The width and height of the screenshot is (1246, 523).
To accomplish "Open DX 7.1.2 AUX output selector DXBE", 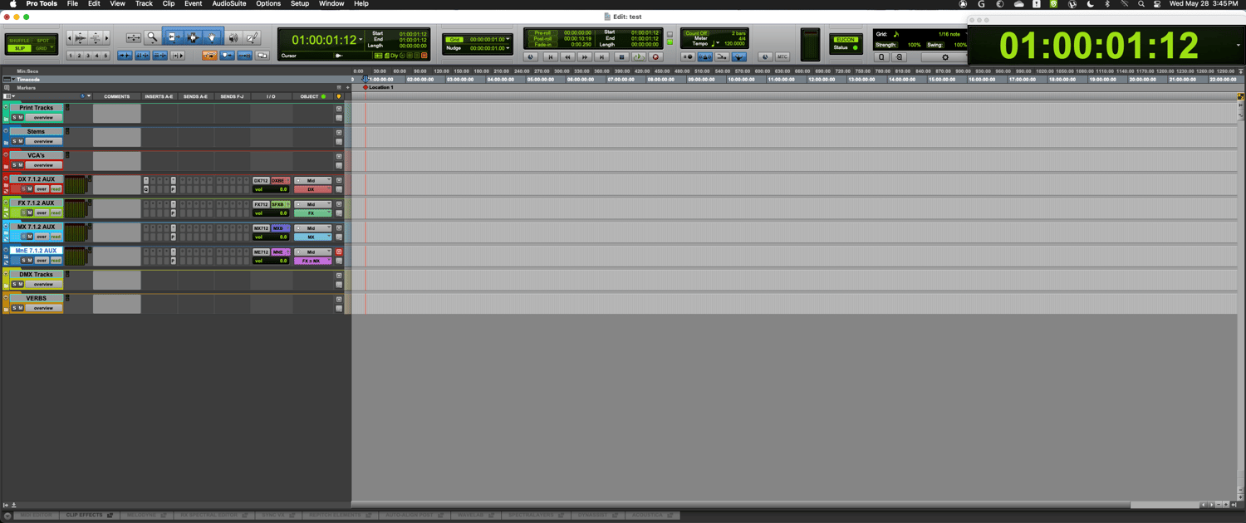I will coord(279,180).
